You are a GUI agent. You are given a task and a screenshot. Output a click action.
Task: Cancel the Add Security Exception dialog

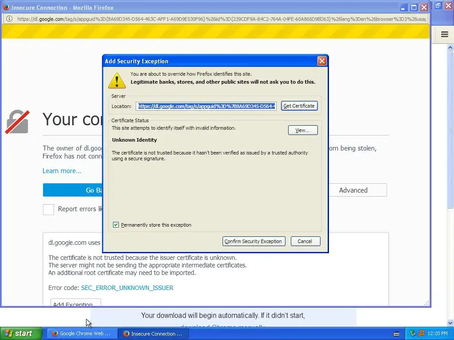point(305,241)
